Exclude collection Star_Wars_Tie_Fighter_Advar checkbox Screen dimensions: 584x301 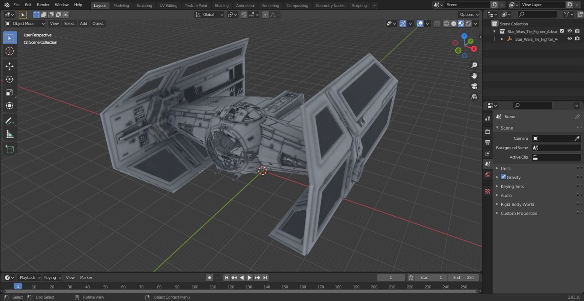(x=562, y=31)
